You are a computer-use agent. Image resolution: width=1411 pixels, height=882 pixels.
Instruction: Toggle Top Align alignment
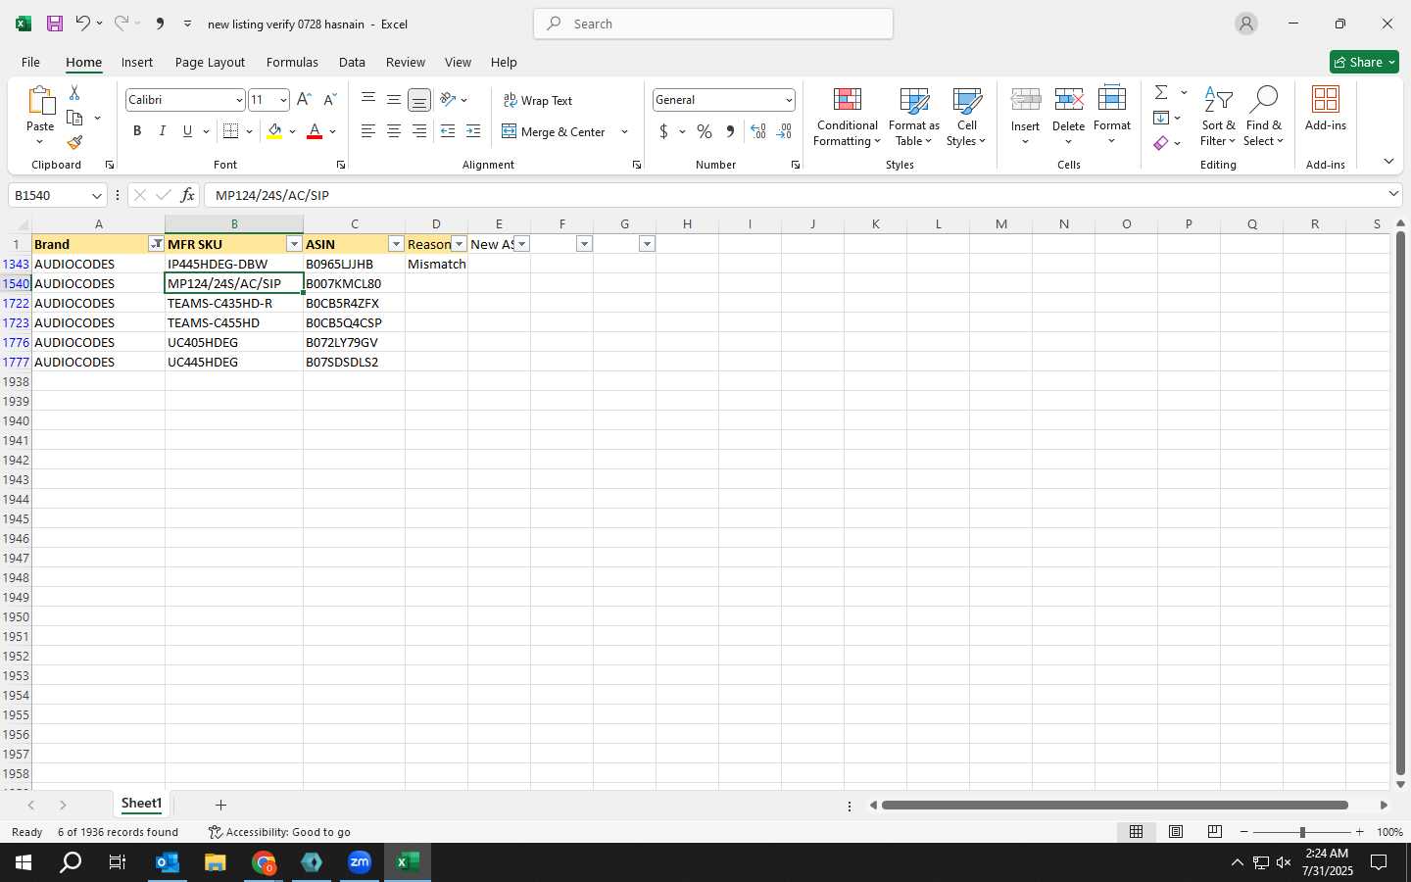368,100
